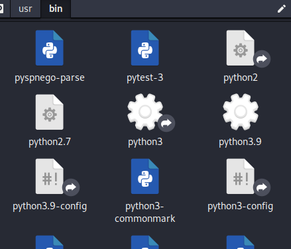This screenshot has height=249, width=291.
Task: Open the usr breadcrumb folder
Action: [25, 9]
